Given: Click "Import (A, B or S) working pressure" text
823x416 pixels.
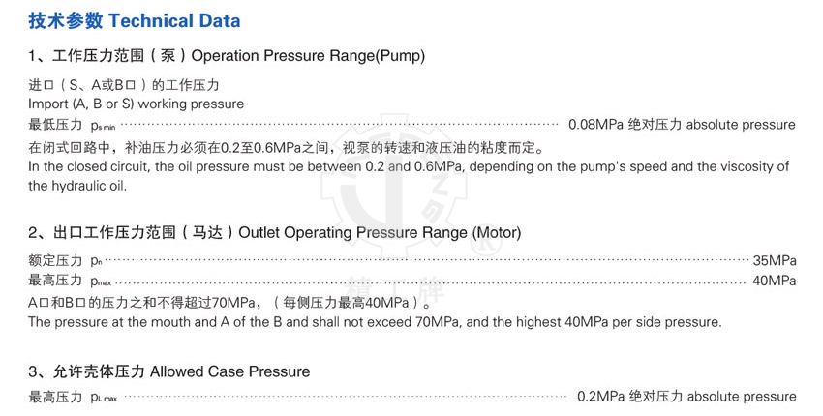Looking at the screenshot, I should point(137,104).
